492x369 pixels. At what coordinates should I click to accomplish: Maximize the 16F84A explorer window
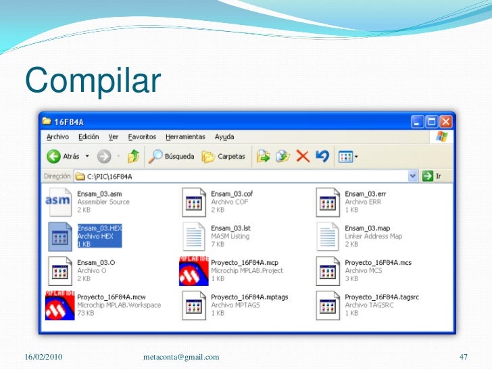tap(431, 122)
